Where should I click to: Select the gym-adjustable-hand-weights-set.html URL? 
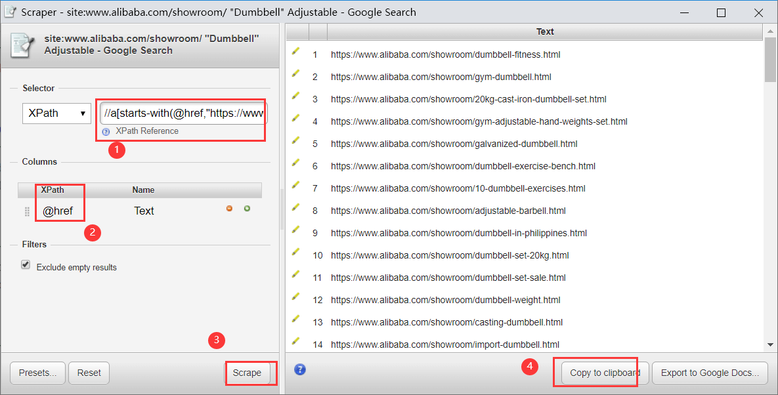479,121
